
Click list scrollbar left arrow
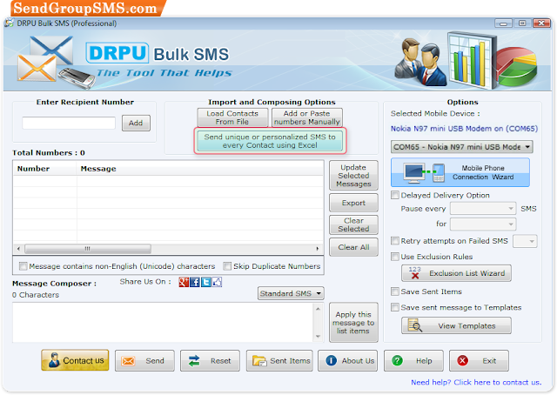pos(18,249)
